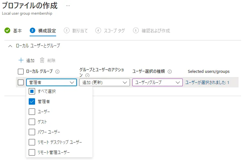Check the リモート管理ユーザー checkbox
The width and height of the screenshot is (251, 160).
32,152
